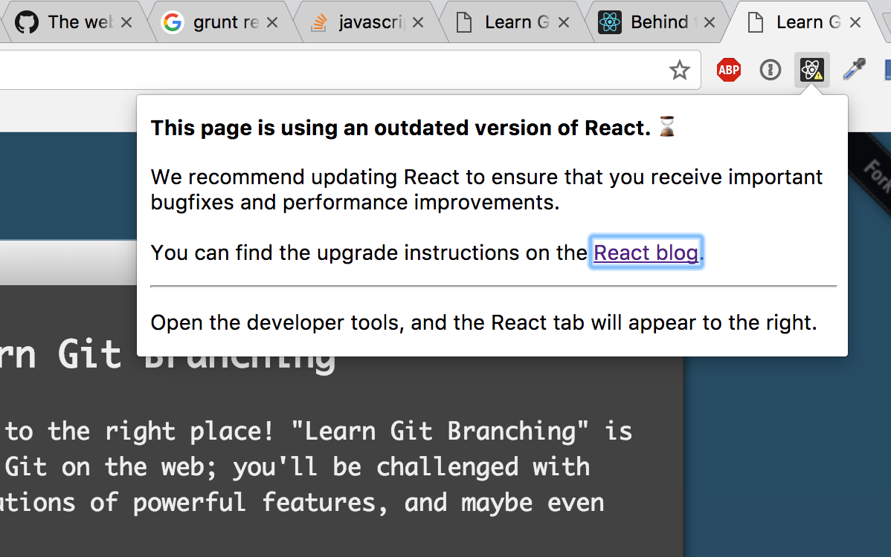Click the 'outdated version of React' heading
The image size is (891, 557).
coord(401,128)
